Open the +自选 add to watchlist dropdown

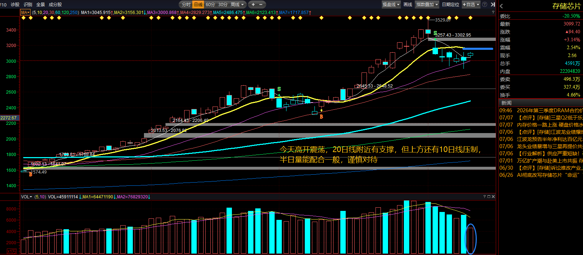point(471,5)
